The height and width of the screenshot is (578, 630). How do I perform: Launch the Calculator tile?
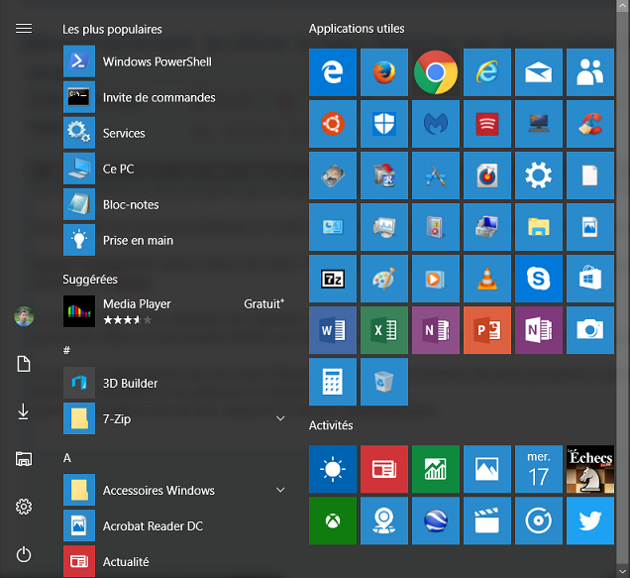point(332,382)
